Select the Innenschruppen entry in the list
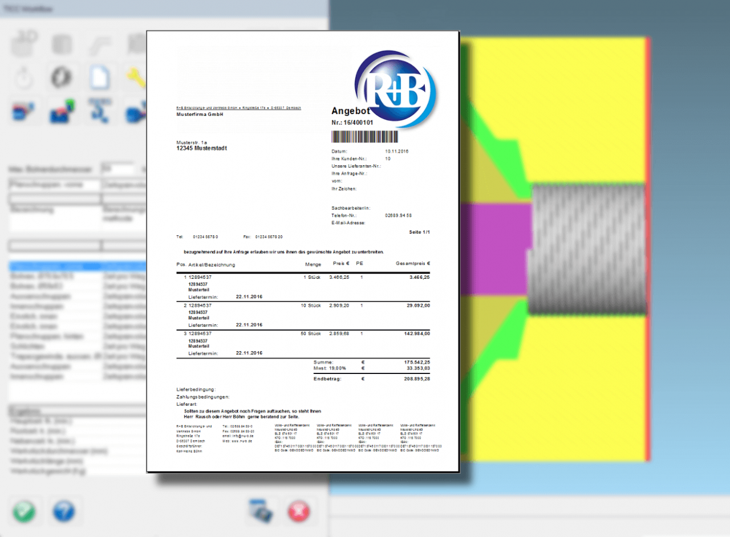This screenshot has width=730, height=537. point(39,306)
